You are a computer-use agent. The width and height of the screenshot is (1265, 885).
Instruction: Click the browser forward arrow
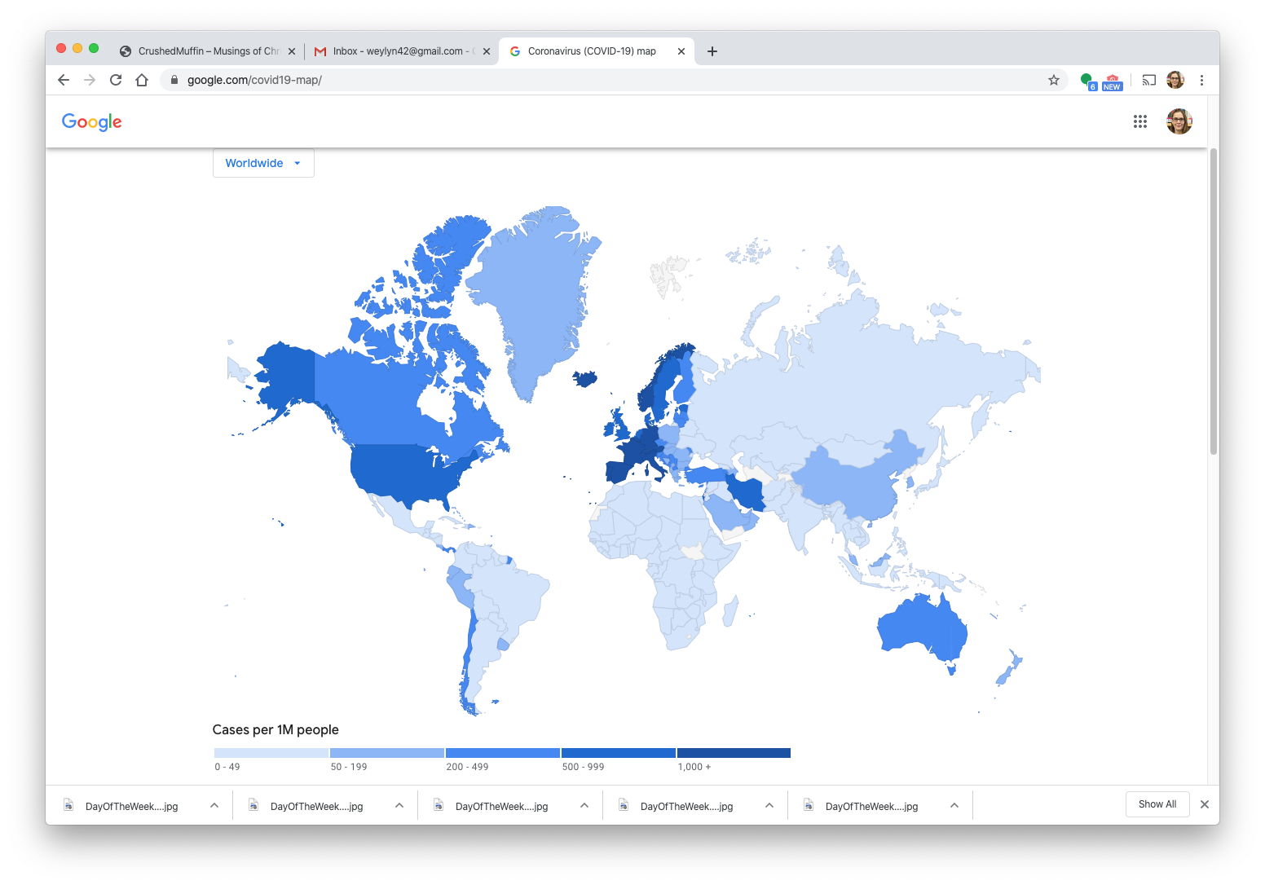click(90, 80)
